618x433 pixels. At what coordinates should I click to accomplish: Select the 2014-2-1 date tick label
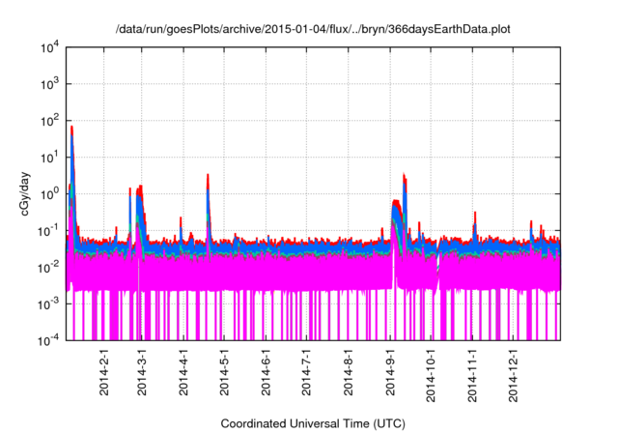coord(104,377)
